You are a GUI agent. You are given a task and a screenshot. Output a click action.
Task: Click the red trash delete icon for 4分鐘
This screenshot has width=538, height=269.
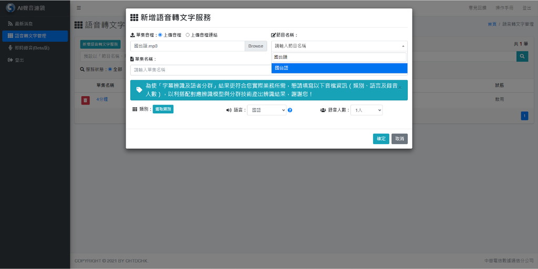pyautogui.click(x=86, y=100)
